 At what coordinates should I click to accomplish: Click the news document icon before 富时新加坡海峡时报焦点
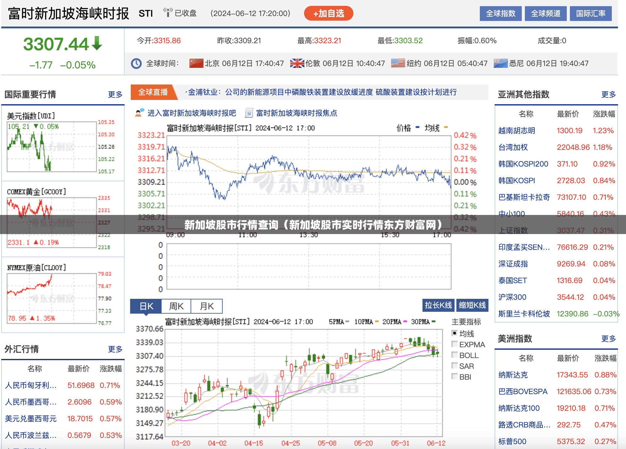point(249,113)
